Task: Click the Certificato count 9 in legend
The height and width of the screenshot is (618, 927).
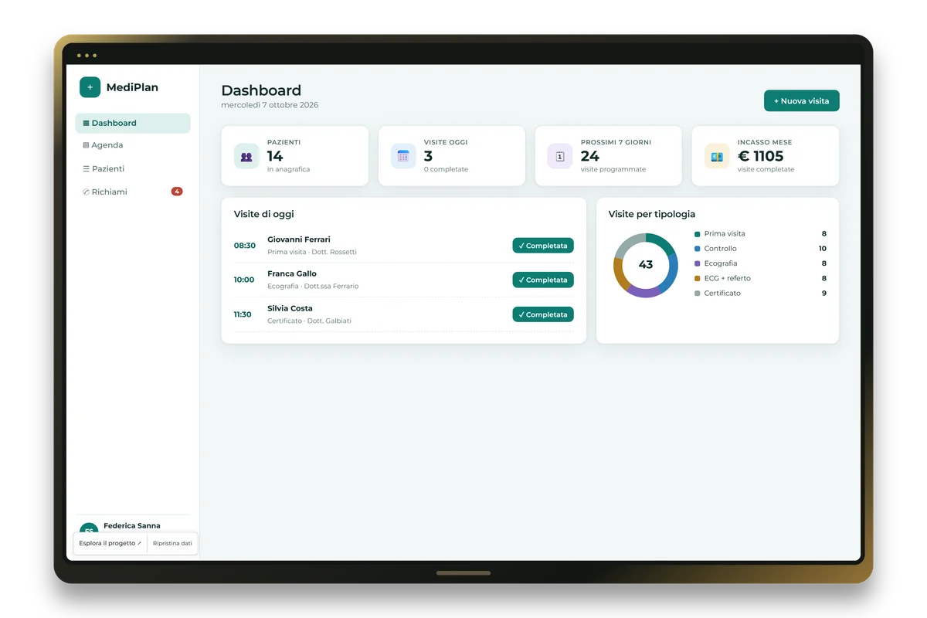Action: tap(824, 294)
